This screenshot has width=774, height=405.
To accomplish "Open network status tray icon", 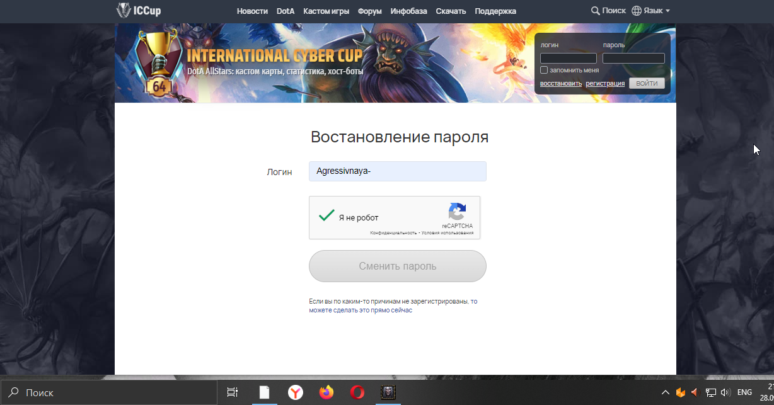I will coord(710,392).
